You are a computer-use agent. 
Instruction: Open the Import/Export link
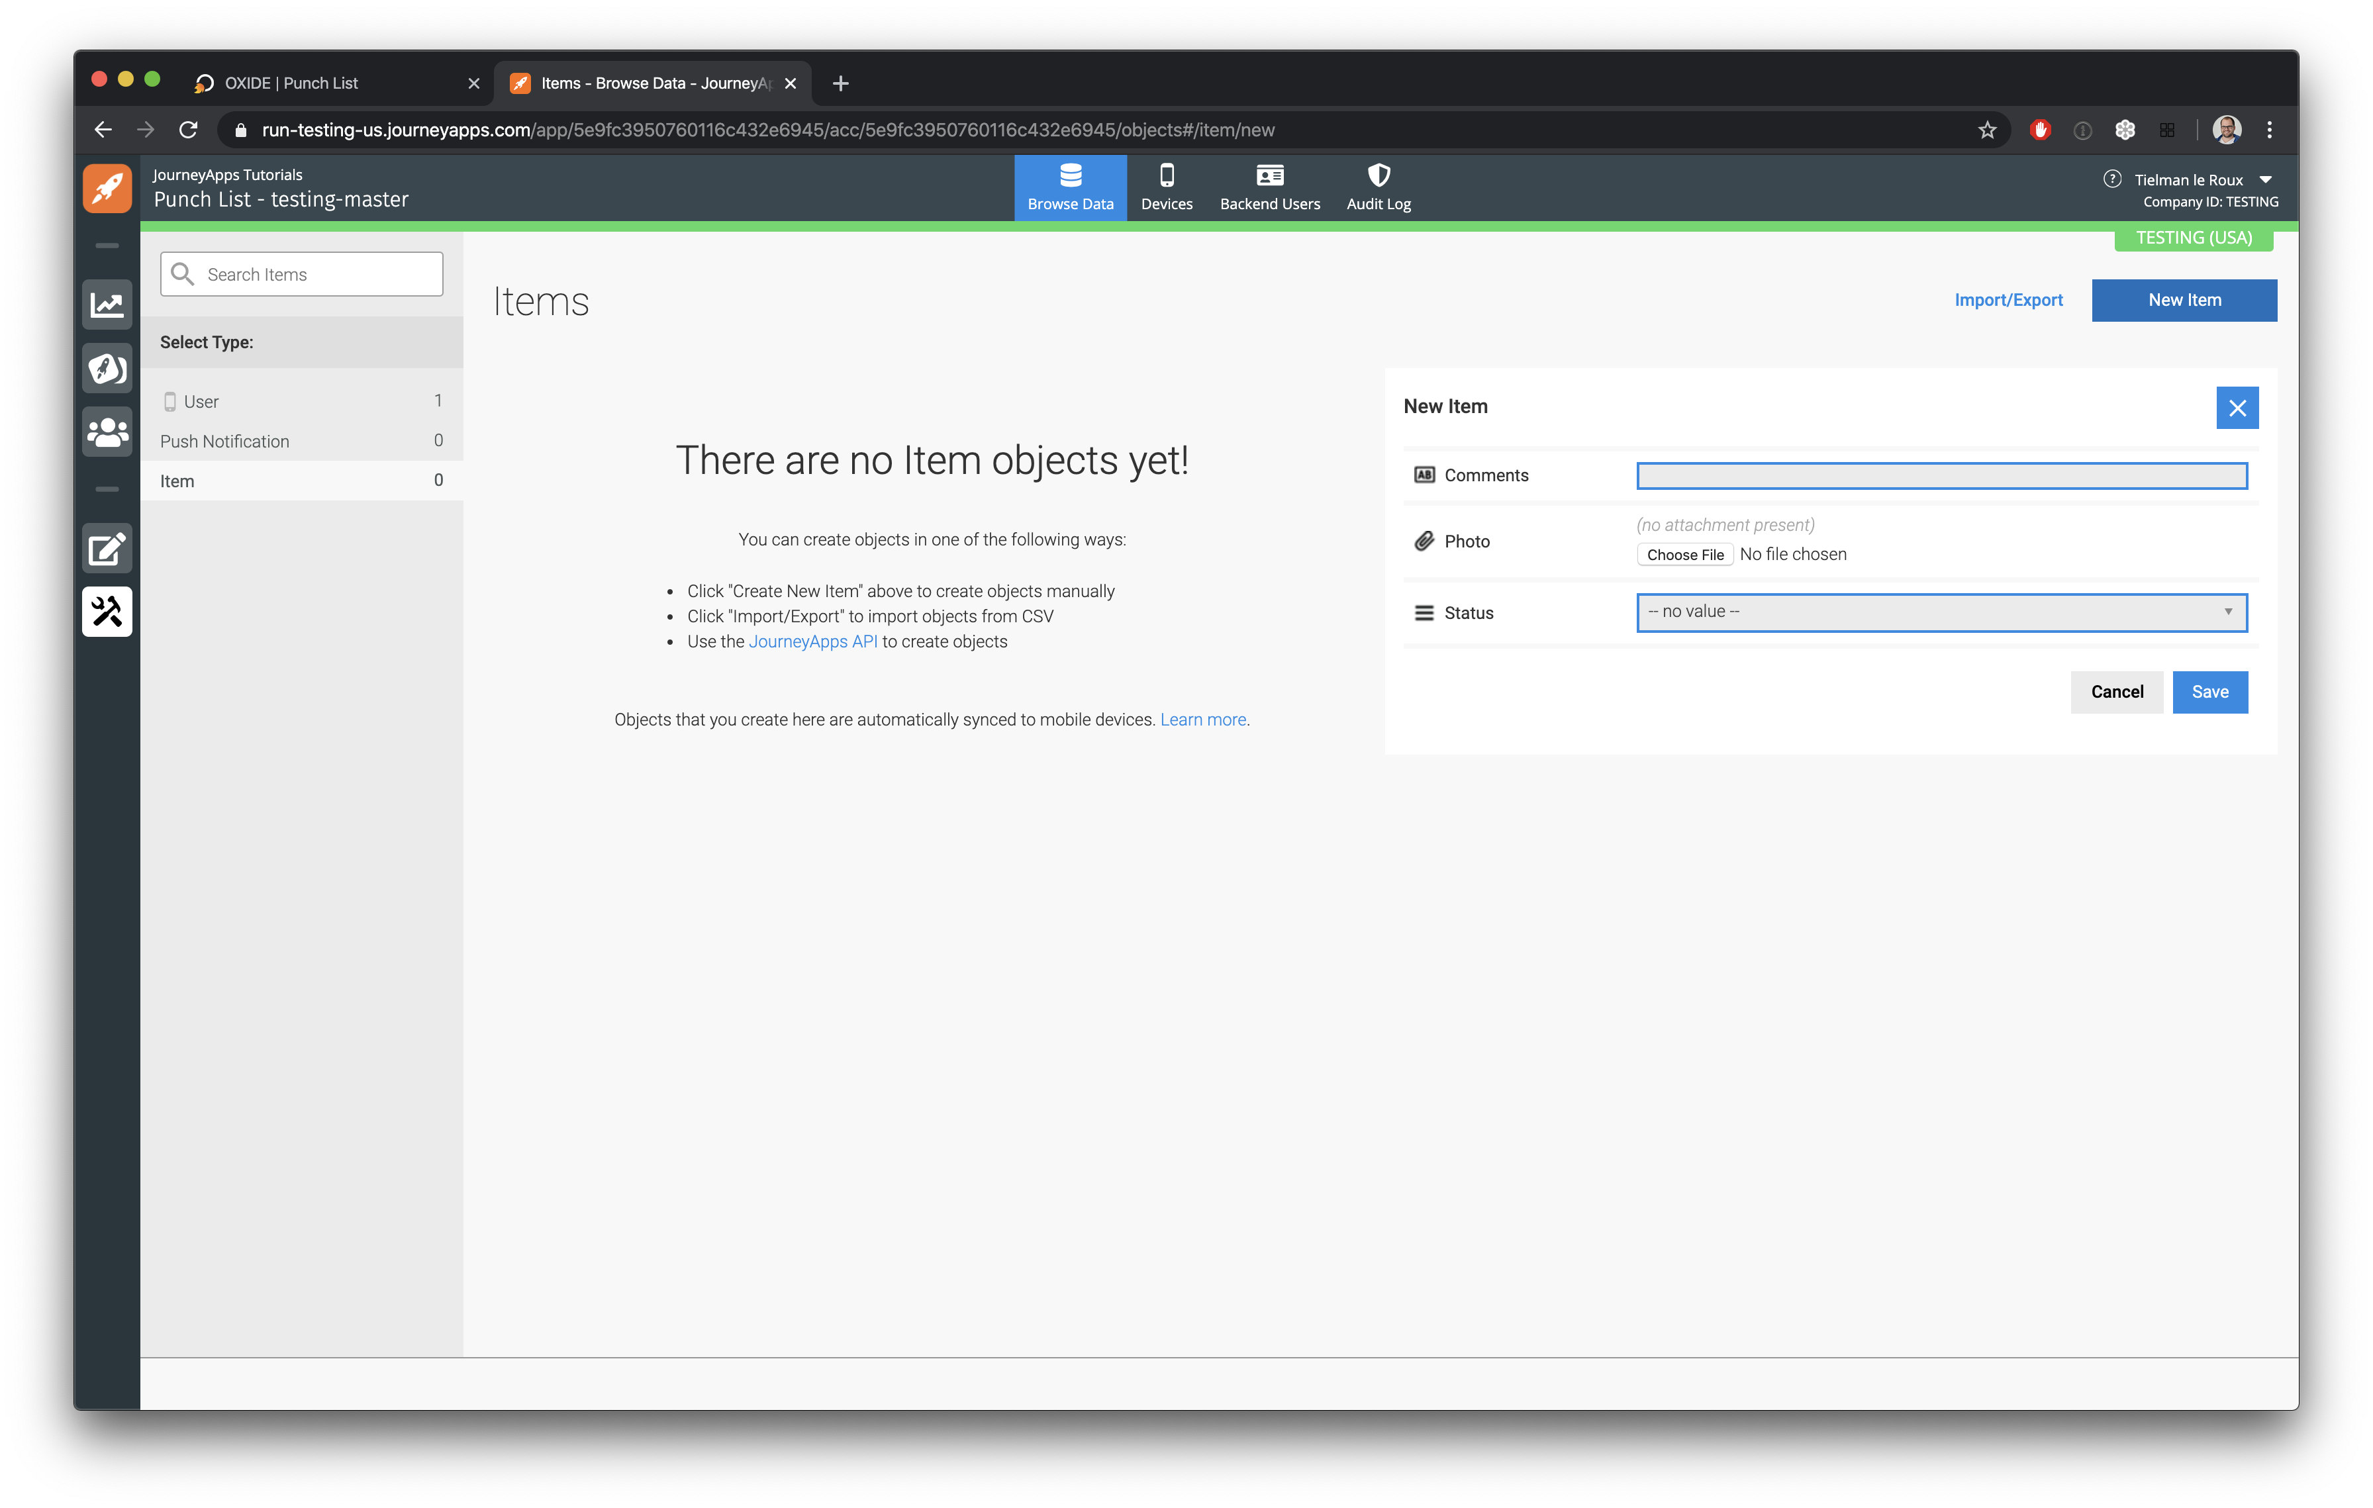[x=2008, y=299]
